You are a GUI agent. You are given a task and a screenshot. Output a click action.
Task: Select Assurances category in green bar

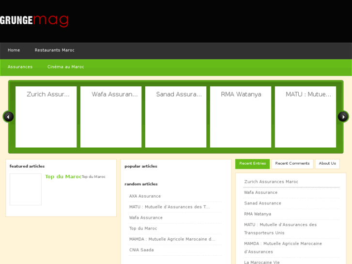click(x=20, y=67)
